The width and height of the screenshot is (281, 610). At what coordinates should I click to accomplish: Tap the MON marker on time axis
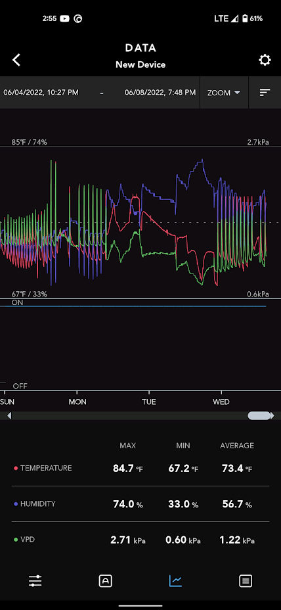[77, 402]
